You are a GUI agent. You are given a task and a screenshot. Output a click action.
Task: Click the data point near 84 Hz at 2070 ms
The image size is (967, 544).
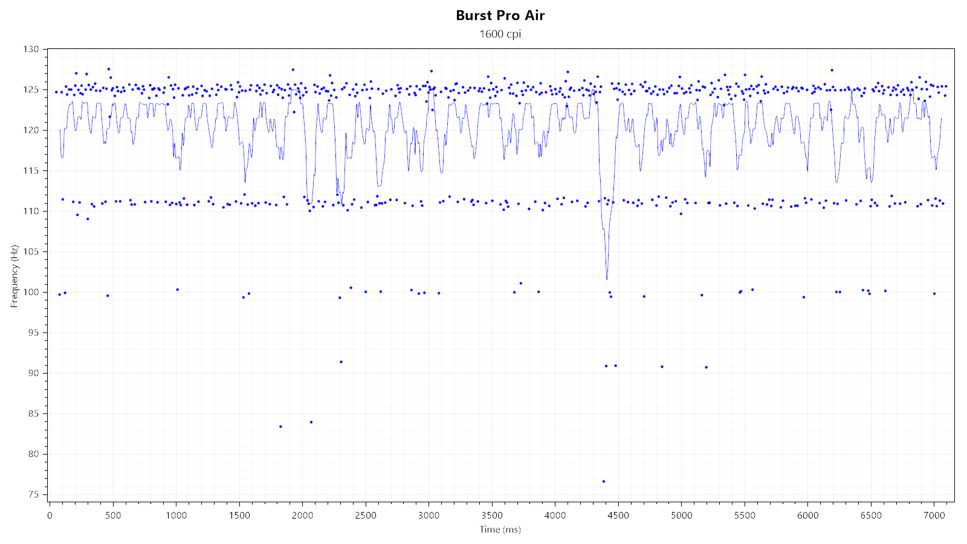point(311,422)
